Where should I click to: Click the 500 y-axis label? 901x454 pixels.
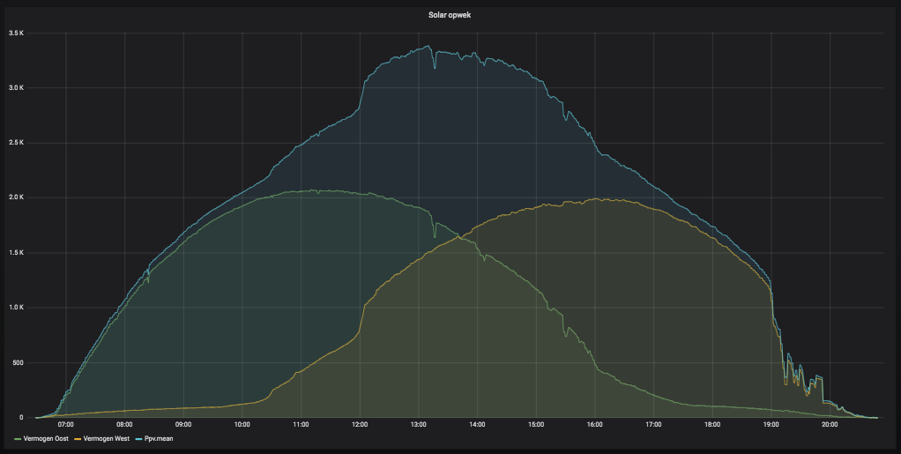pos(18,362)
